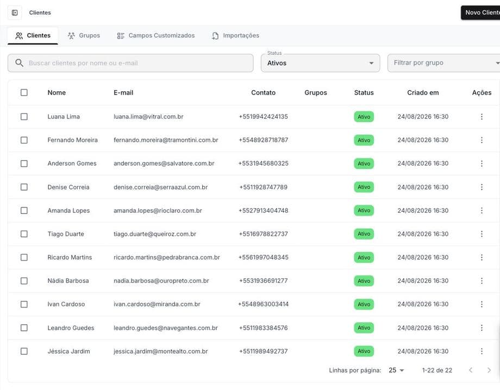Go to next page arrow

(x=489, y=370)
